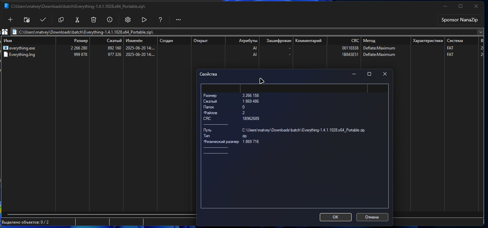Click the Тип value zip
Screen dimensions: 488x228
(x=245, y=136)
